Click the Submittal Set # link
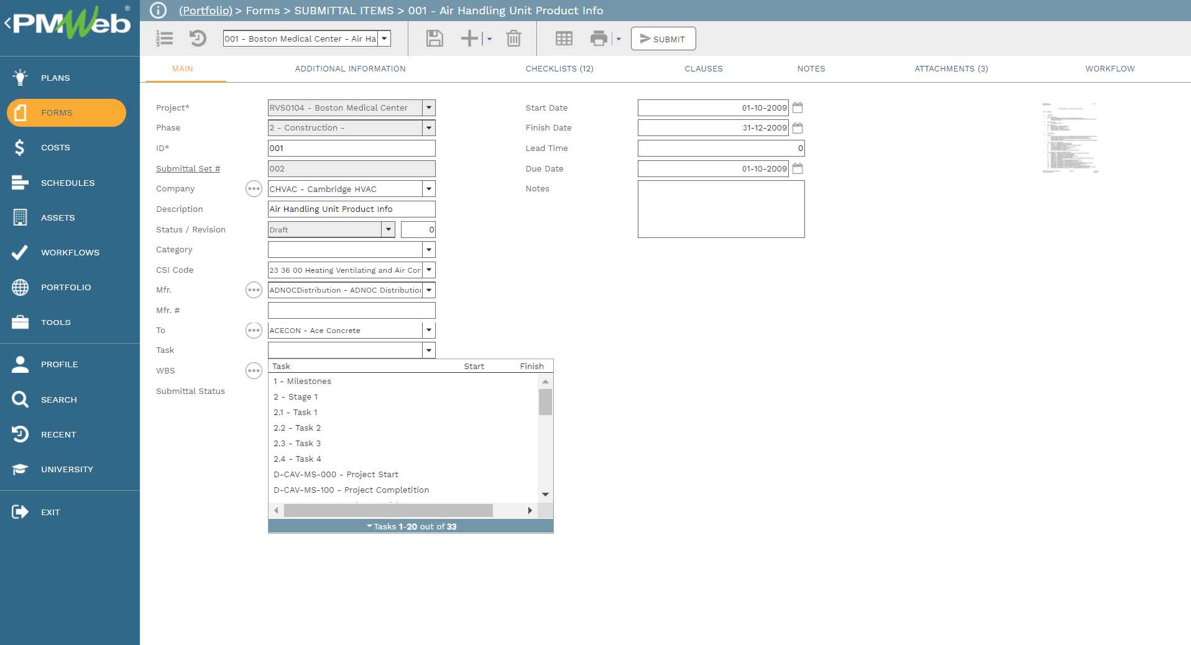 pyautogui.click(x=188, y=168)
